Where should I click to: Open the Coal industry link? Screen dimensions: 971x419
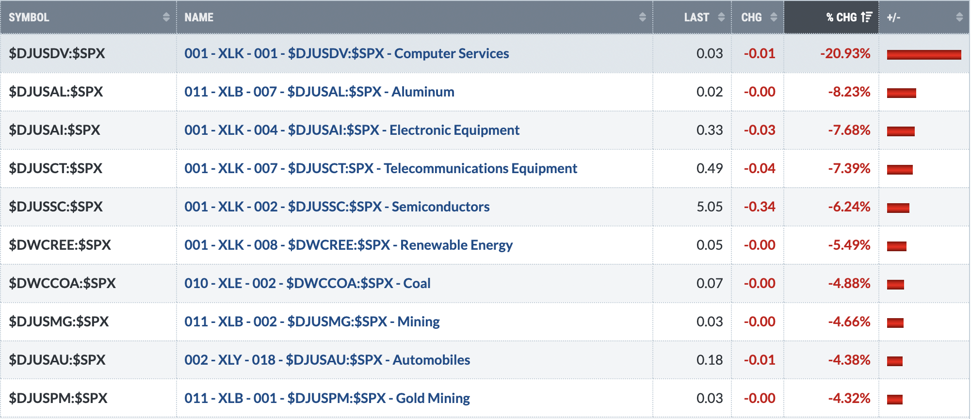click(x=307, y=283)
